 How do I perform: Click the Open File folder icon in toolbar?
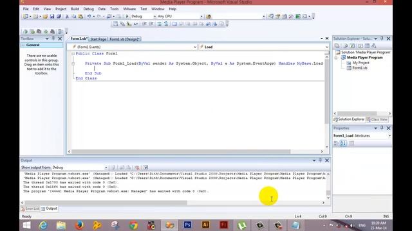pyautogui.click(x=45, y=17)
